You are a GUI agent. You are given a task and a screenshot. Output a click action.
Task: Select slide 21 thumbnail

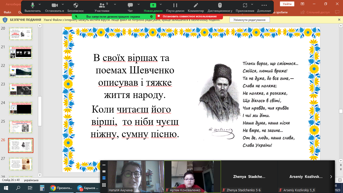(x=21, y=53)
